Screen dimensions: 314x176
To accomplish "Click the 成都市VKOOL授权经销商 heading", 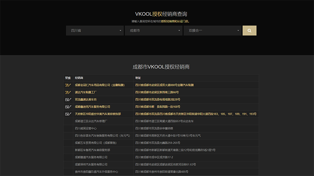I will tap(161, 67).
